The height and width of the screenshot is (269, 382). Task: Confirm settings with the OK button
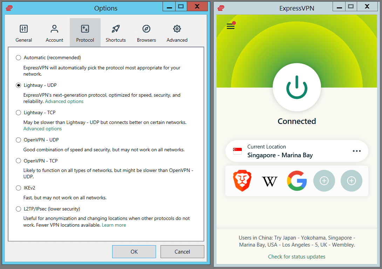point(134,251)
